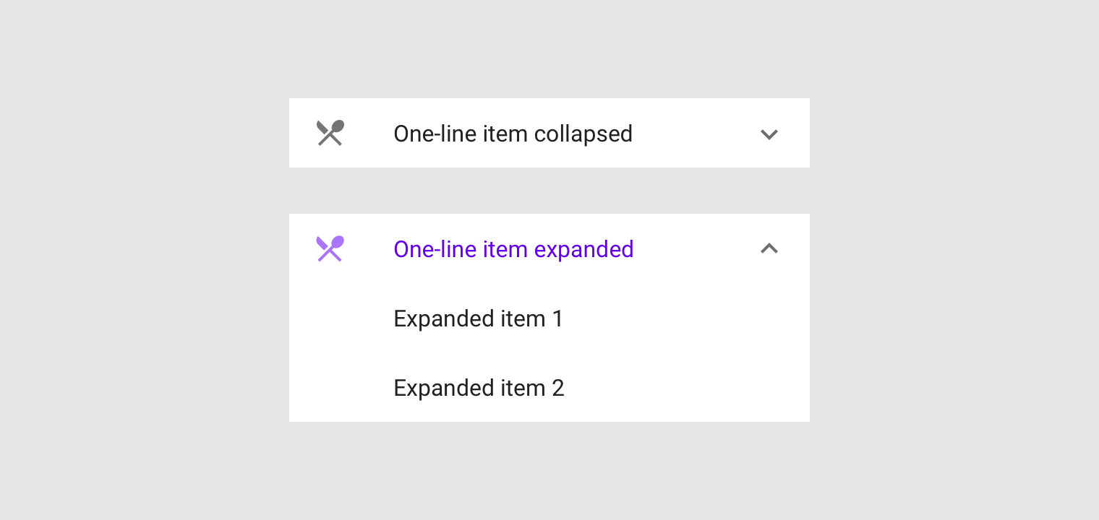Select purple 'One-line item expanded' label

513,249
